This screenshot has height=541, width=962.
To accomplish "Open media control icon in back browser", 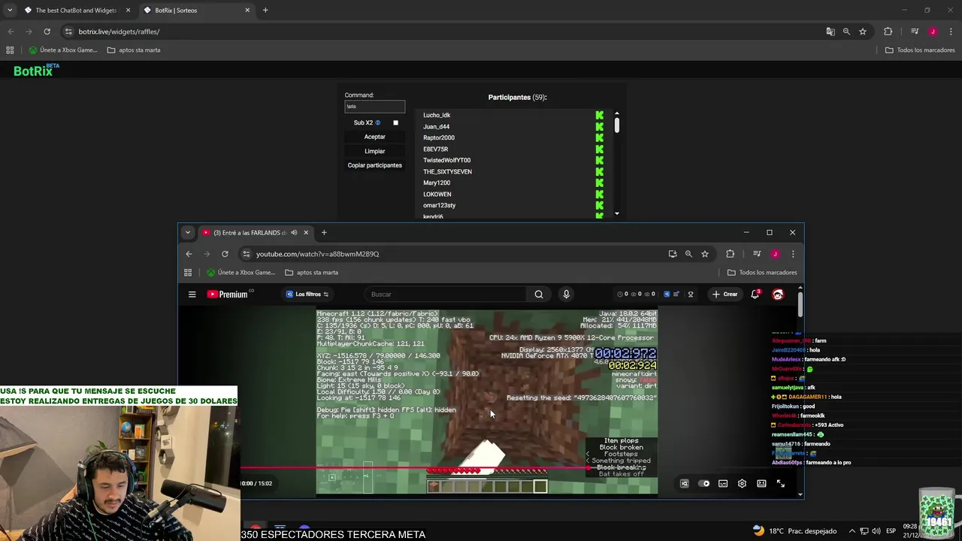I will tap(915, 32).
